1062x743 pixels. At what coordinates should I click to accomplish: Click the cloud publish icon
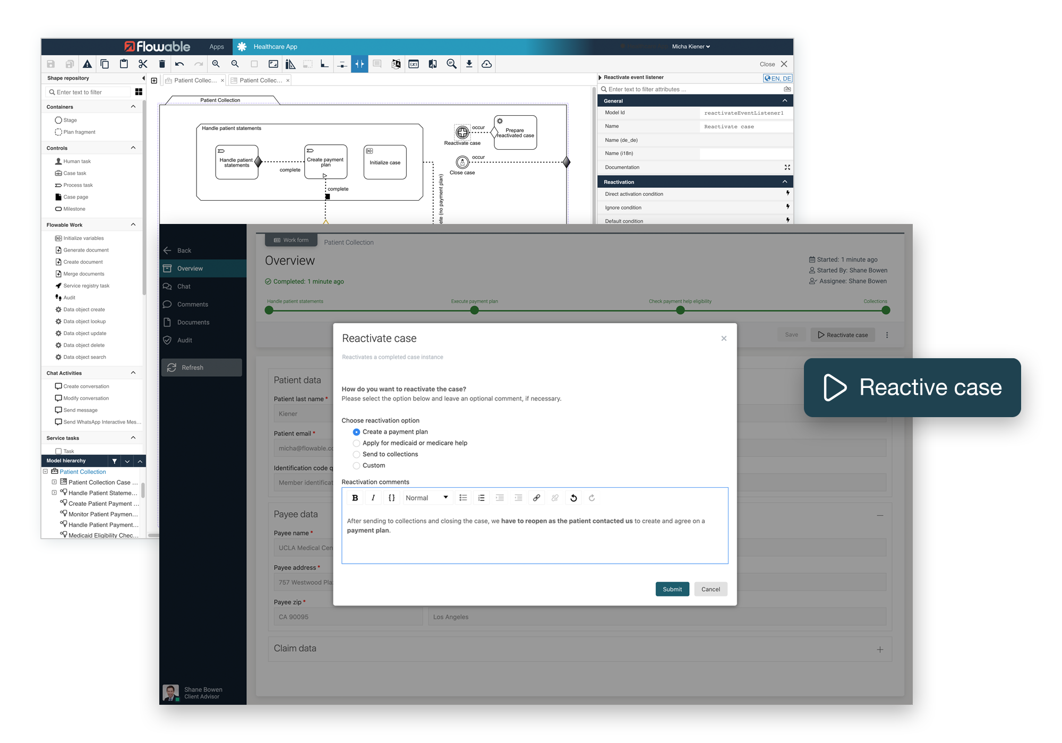pos(486,64)
